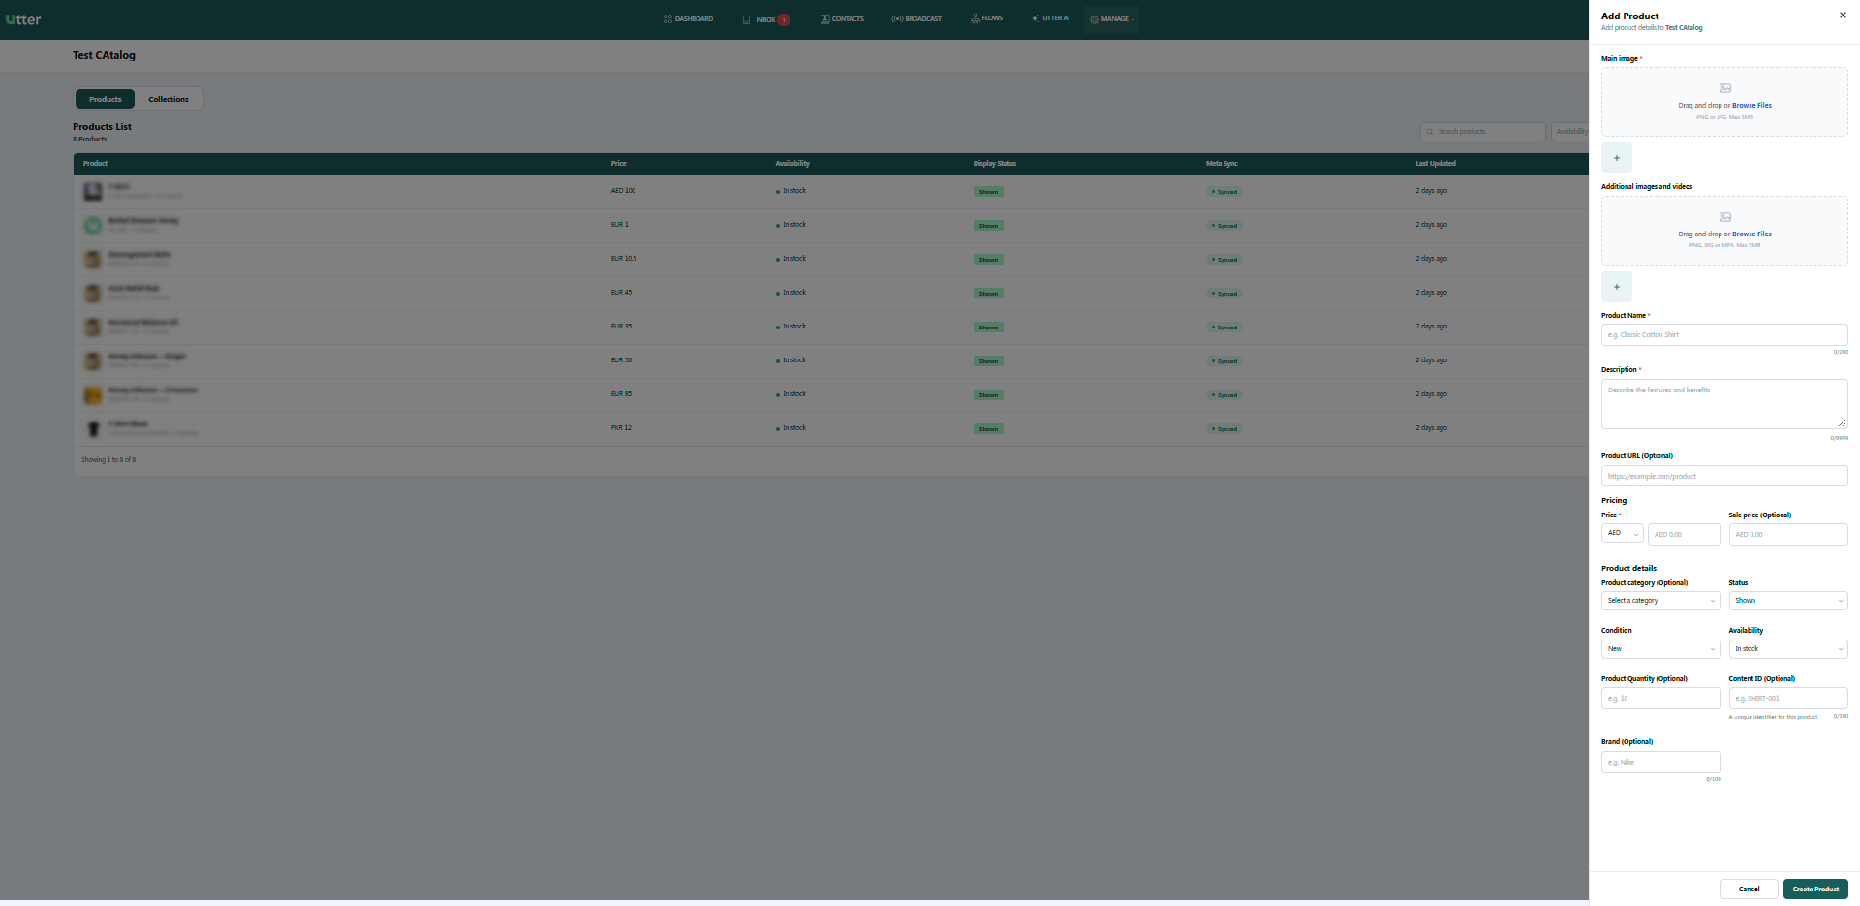The width and height of the screenshot is (1860, 906).
Task: Click the Price column header
Action: [618, 164]
